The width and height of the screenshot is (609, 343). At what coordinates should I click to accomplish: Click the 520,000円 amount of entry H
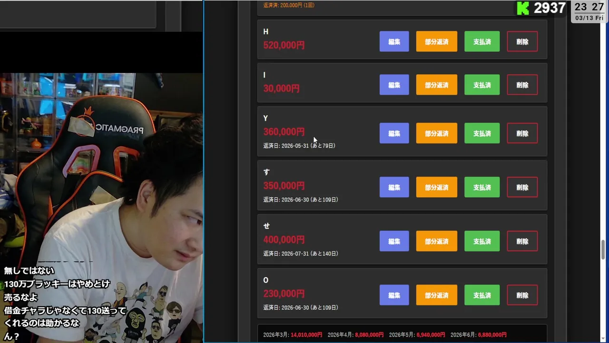284,45
